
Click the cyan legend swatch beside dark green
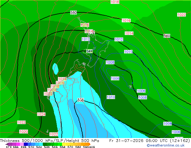[41, 144]
